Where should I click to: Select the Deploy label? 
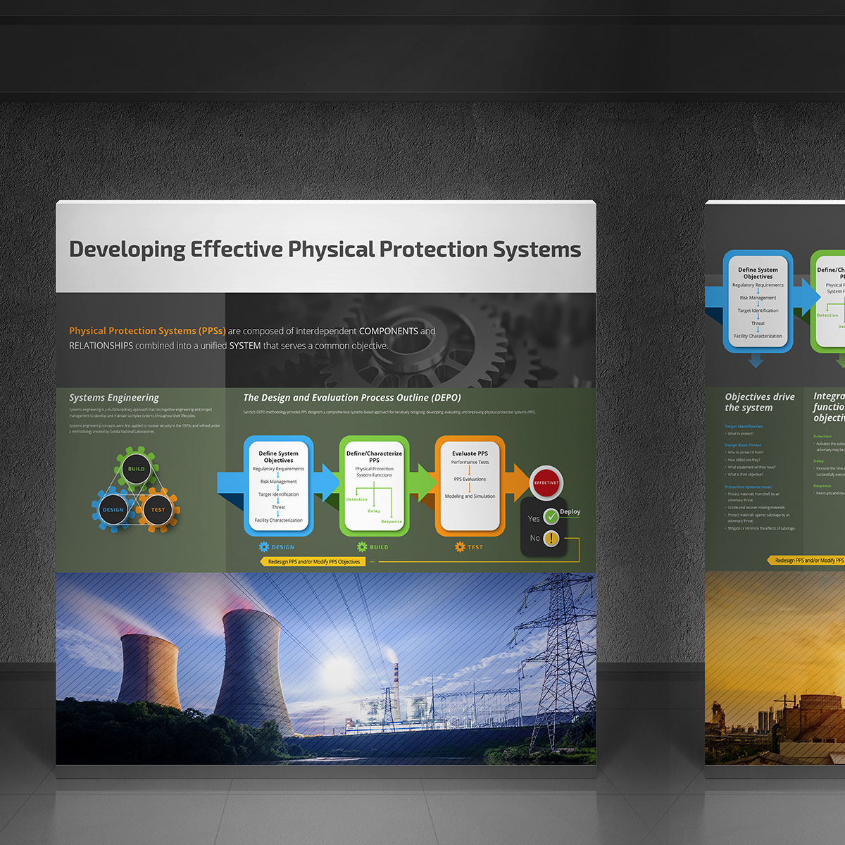[570, 512]
